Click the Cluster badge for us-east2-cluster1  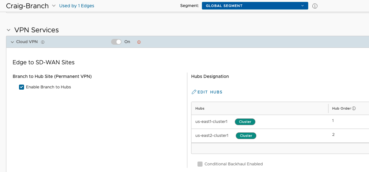246,136
